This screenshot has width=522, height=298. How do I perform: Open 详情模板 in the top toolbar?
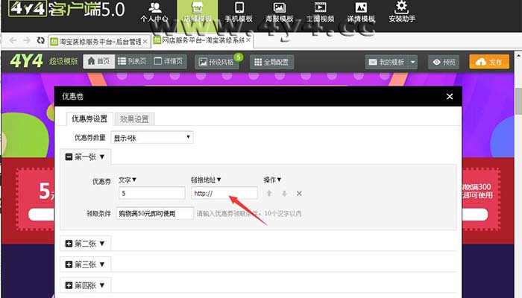click(361, 12)
